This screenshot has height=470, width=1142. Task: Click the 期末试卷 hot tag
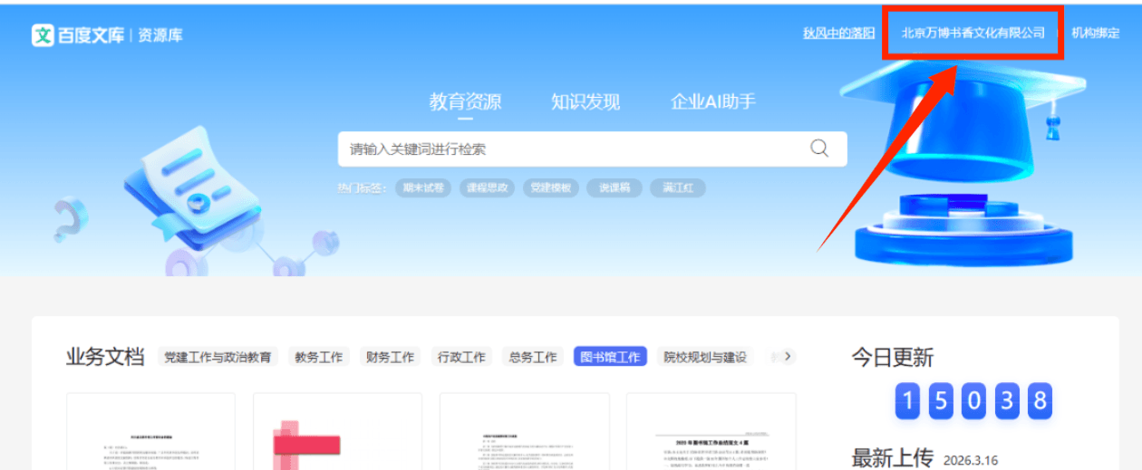(x=423, y=188)
